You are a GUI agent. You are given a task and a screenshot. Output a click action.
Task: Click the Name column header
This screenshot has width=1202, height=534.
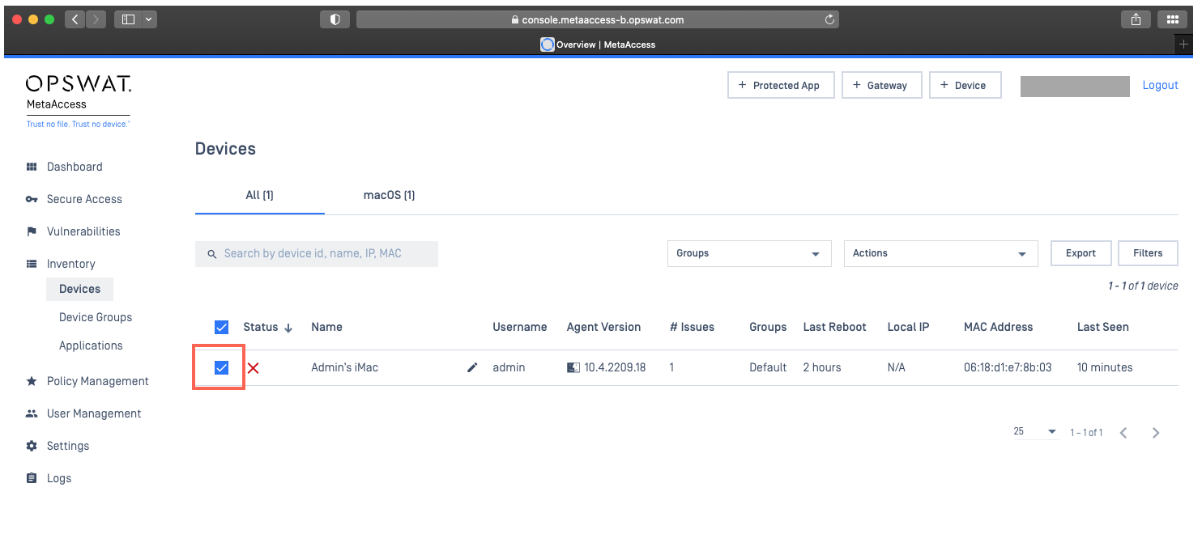(x=326, y=327)
